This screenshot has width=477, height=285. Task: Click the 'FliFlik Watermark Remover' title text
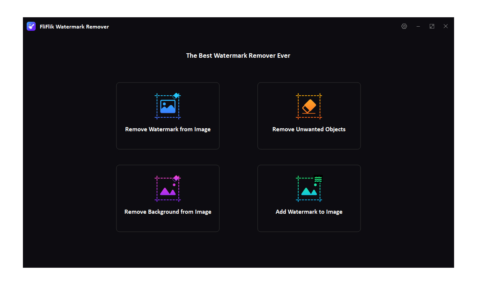pos(74,27)
